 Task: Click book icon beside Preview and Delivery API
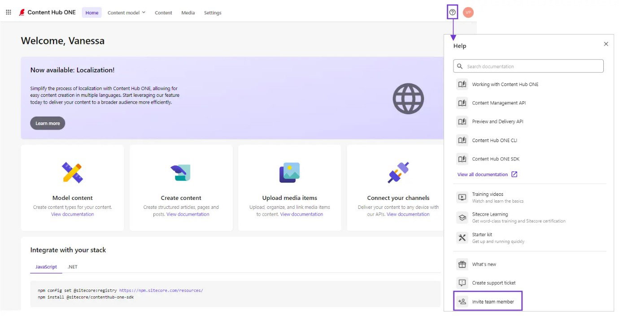click(462, 121)
